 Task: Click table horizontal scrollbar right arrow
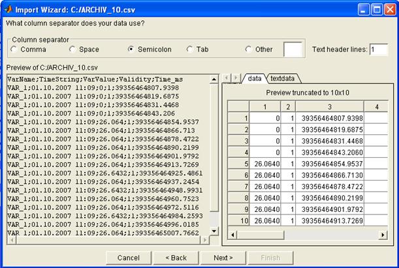pos(383,233)
